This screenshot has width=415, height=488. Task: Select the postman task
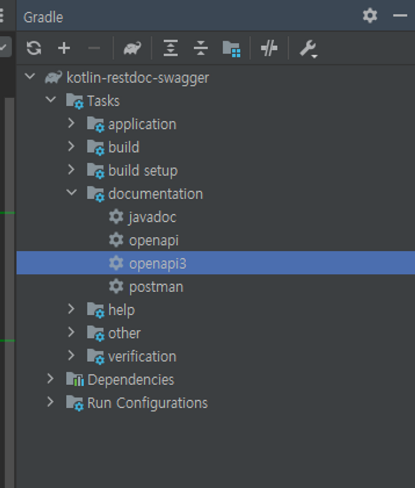[x=216, y=286]
